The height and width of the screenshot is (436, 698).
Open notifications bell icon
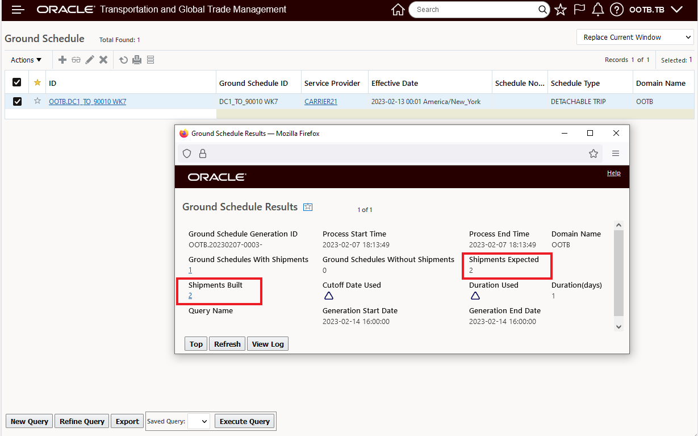point(597,10)
